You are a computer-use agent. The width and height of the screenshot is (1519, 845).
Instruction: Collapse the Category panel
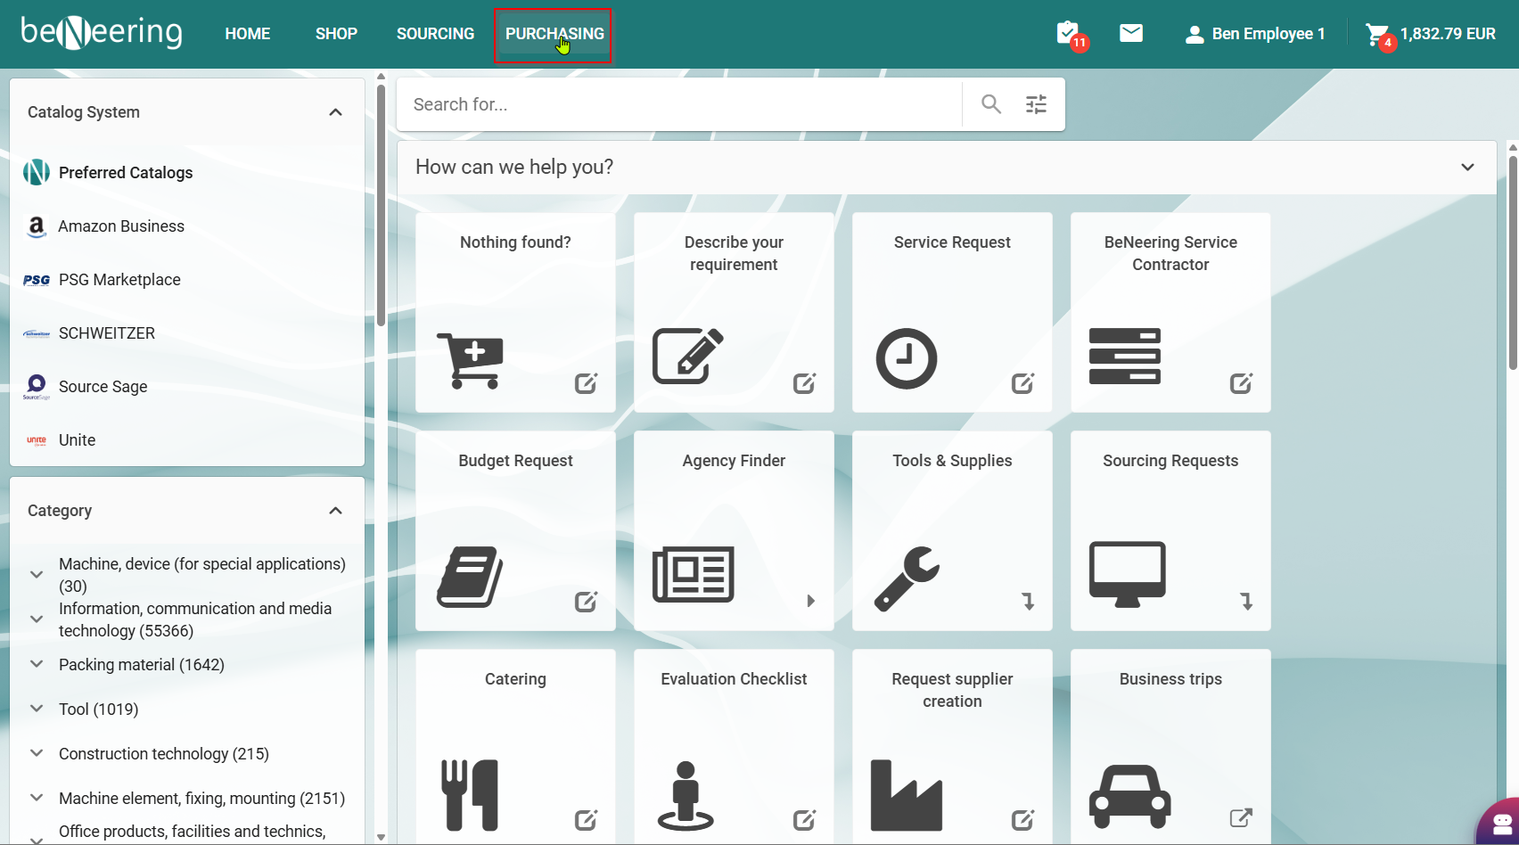(x=335, y=511)
